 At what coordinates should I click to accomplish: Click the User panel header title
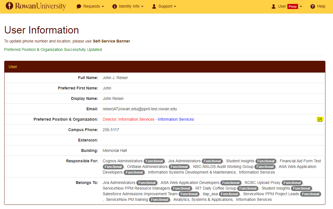coord(13,67)
